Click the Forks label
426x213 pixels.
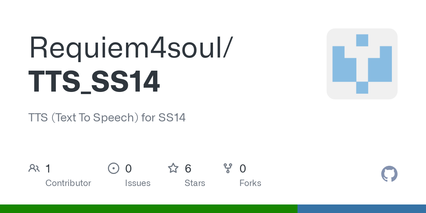coord(250,183)
